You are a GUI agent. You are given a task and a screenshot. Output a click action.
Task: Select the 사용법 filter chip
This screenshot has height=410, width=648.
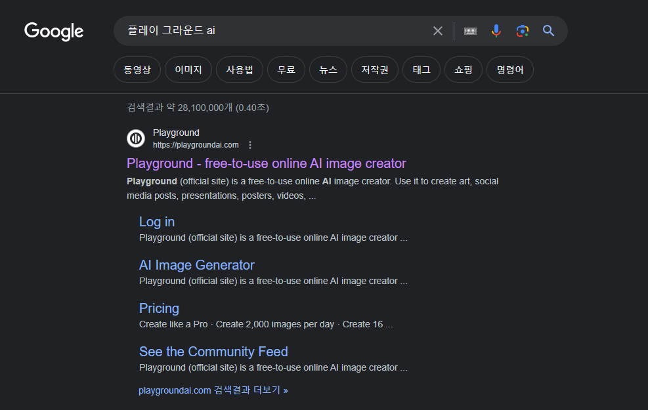240,70
